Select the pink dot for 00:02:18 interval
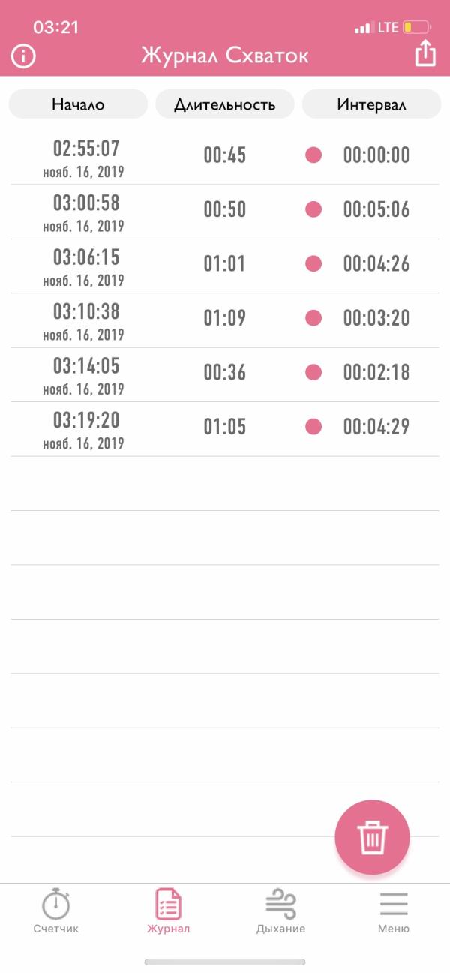Image resolution: width=450 pixels, height=973 pixels. (313, 372)
